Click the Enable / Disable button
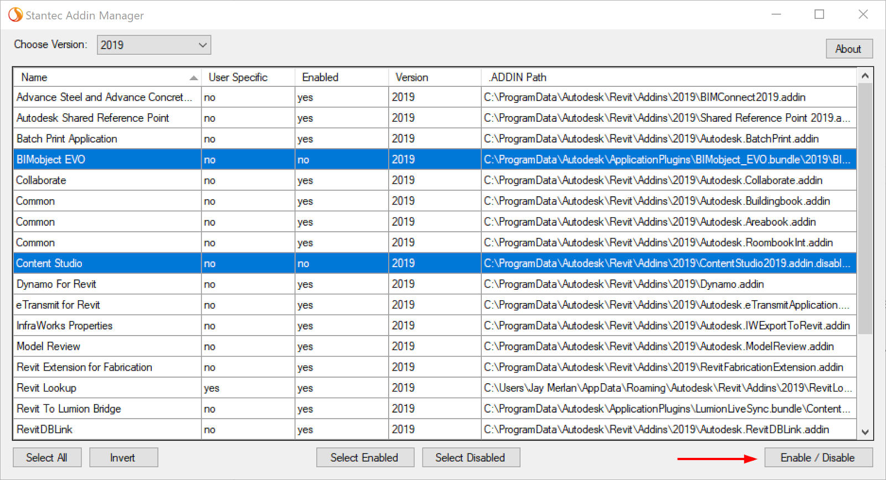This screenshot has width=886, height=480. click(818, 457)
